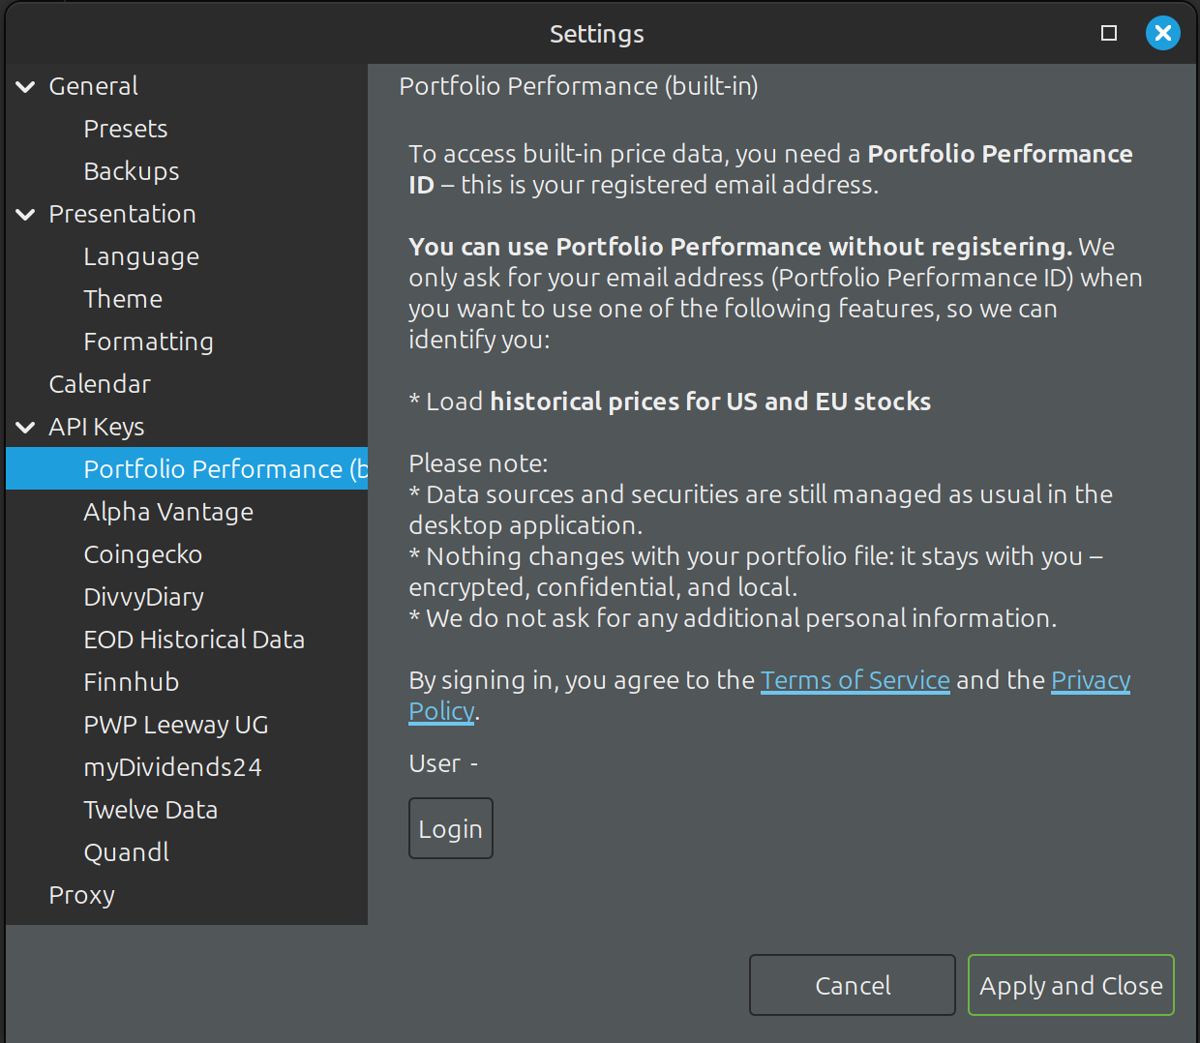Open the Finnhub API key page
Image resolution: width=1200 pixels, height=1043 pixels.
click(x=132, y=682)
